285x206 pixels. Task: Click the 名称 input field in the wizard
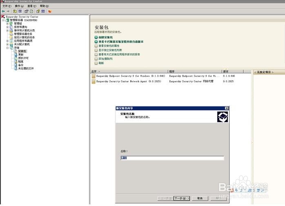tap(172, 158)
